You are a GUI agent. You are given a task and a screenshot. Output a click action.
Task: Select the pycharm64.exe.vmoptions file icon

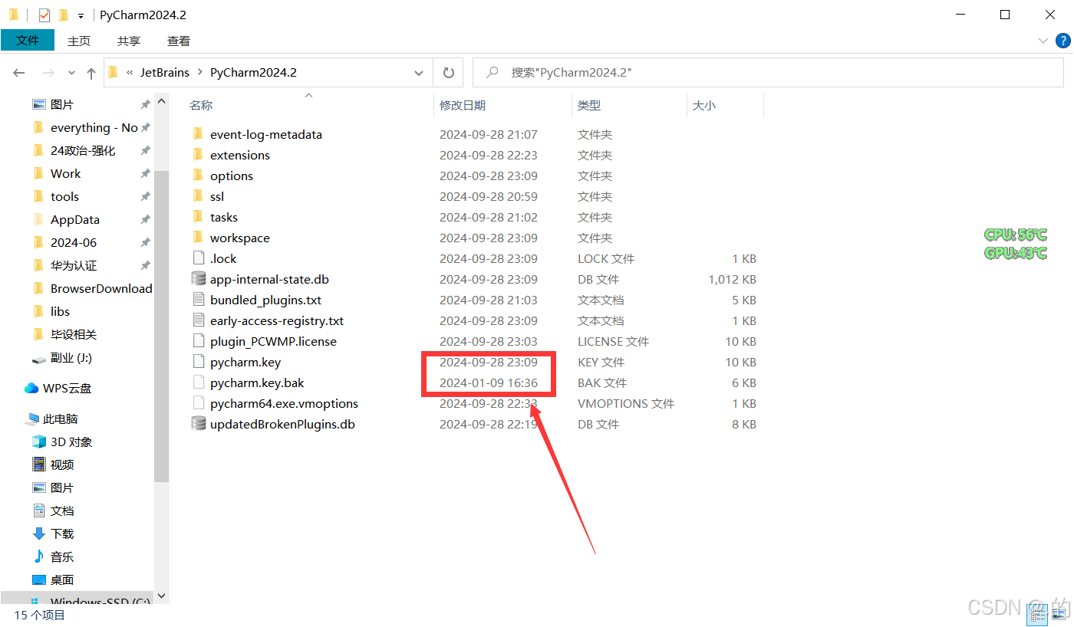coord(198,403)
